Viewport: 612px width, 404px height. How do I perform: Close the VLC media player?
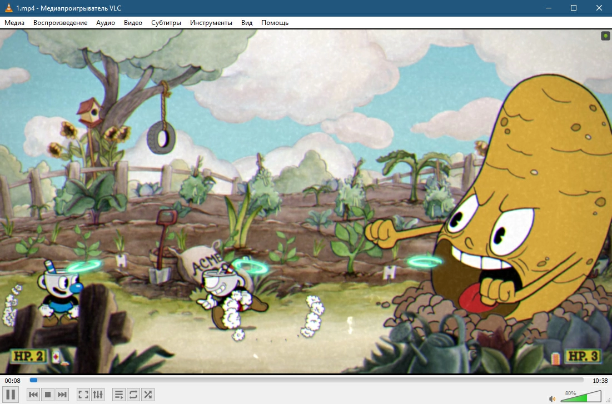599,8
